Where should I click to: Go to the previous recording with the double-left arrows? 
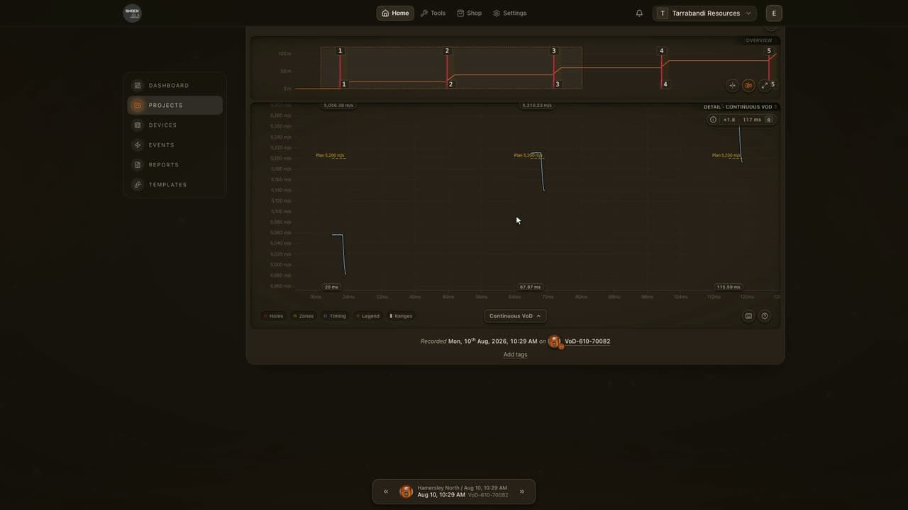coord(386,492)
